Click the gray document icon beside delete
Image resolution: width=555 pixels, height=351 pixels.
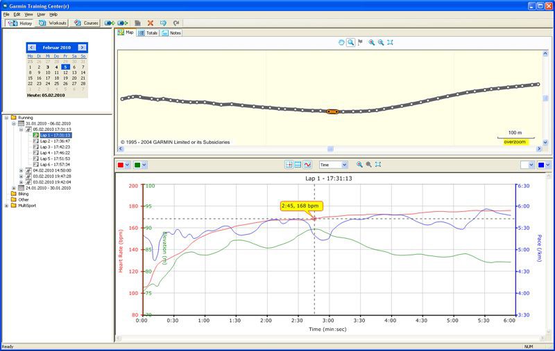[137, 23]
